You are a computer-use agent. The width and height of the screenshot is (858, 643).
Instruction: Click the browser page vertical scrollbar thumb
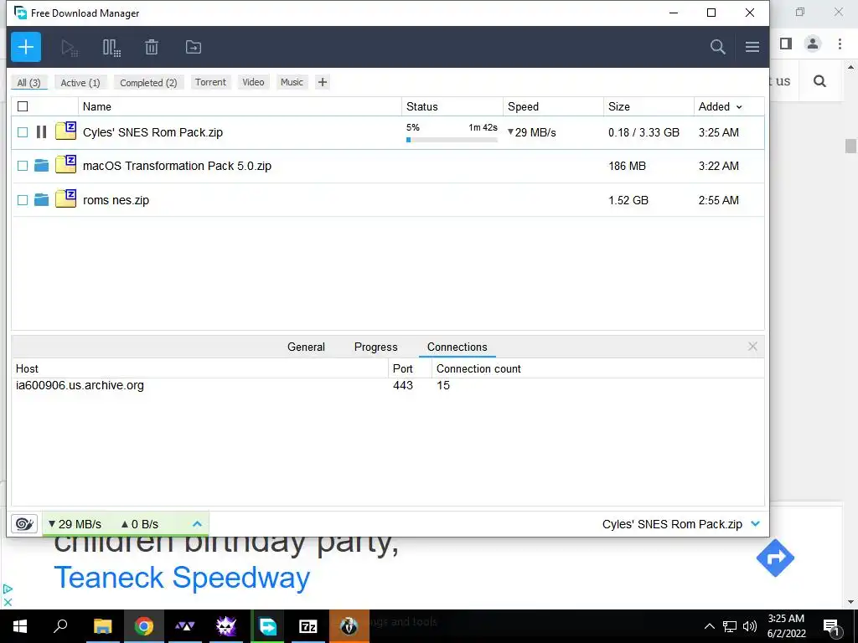pos(850,146)
